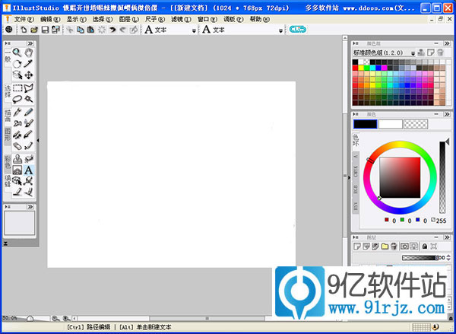Select the Rotate canvas tool
This screenshot has height=334, width=456.
click(x=17, y=64)
